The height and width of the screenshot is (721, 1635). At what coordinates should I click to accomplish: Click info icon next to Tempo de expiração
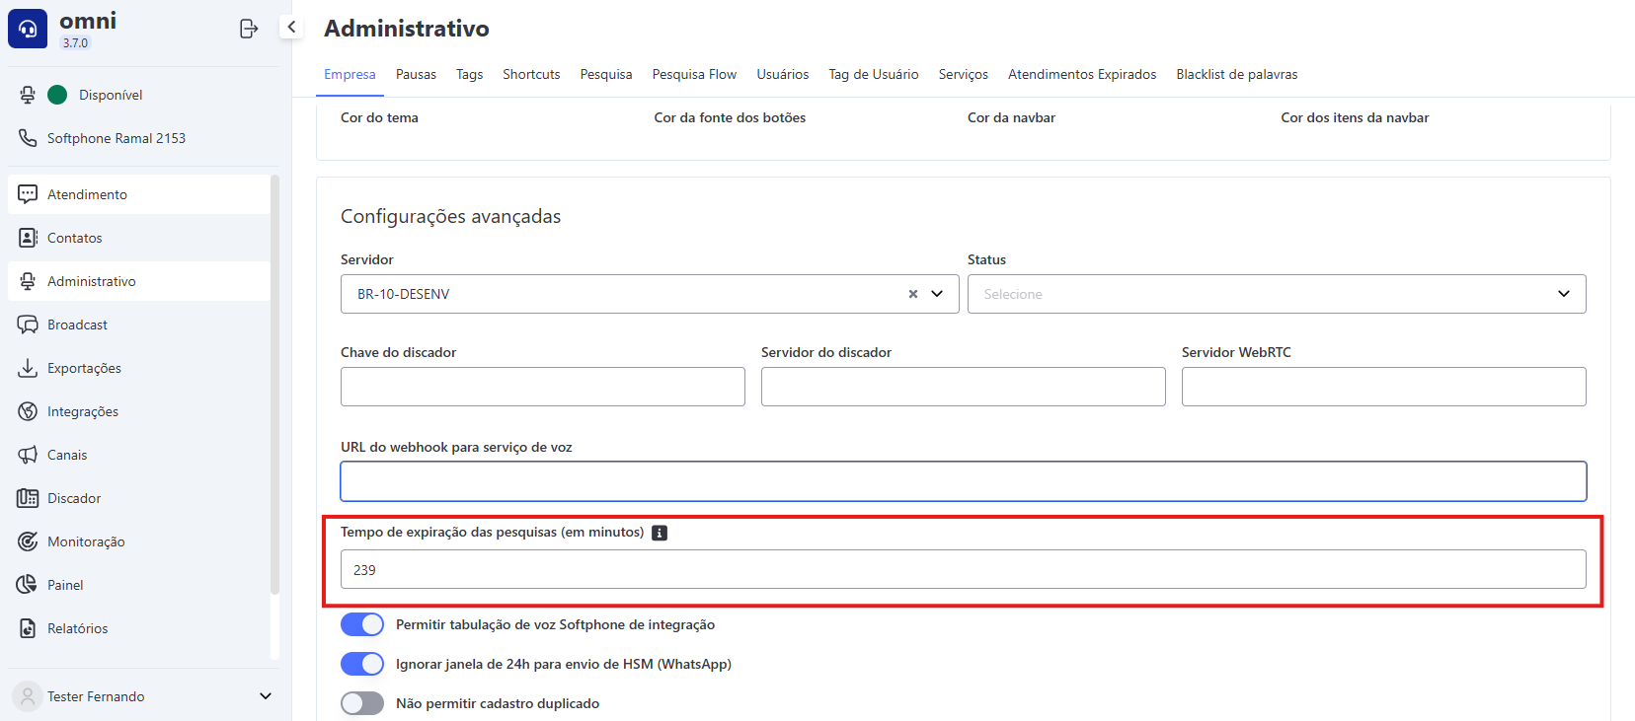tap(660, 533)
